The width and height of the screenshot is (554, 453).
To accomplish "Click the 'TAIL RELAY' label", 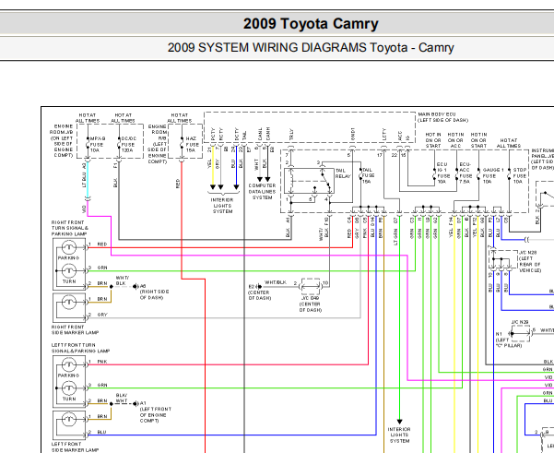I will tap(343, 173).
